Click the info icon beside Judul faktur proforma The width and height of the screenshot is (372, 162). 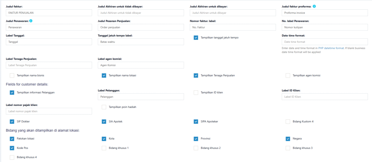pyautogui.click(x=314, y=7)
